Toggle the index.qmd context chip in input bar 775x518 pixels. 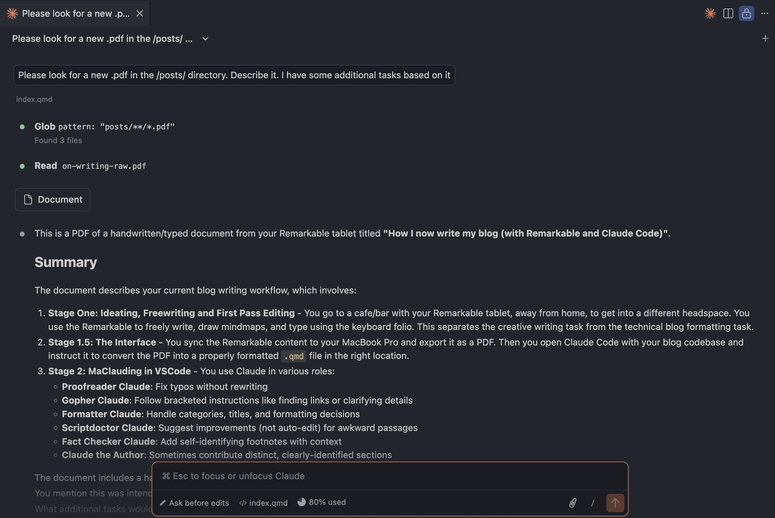[x=264, y=503]
